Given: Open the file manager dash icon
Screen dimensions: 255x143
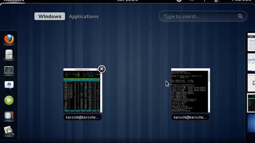Looking at the screenshot, I should [x=9, y=54].
